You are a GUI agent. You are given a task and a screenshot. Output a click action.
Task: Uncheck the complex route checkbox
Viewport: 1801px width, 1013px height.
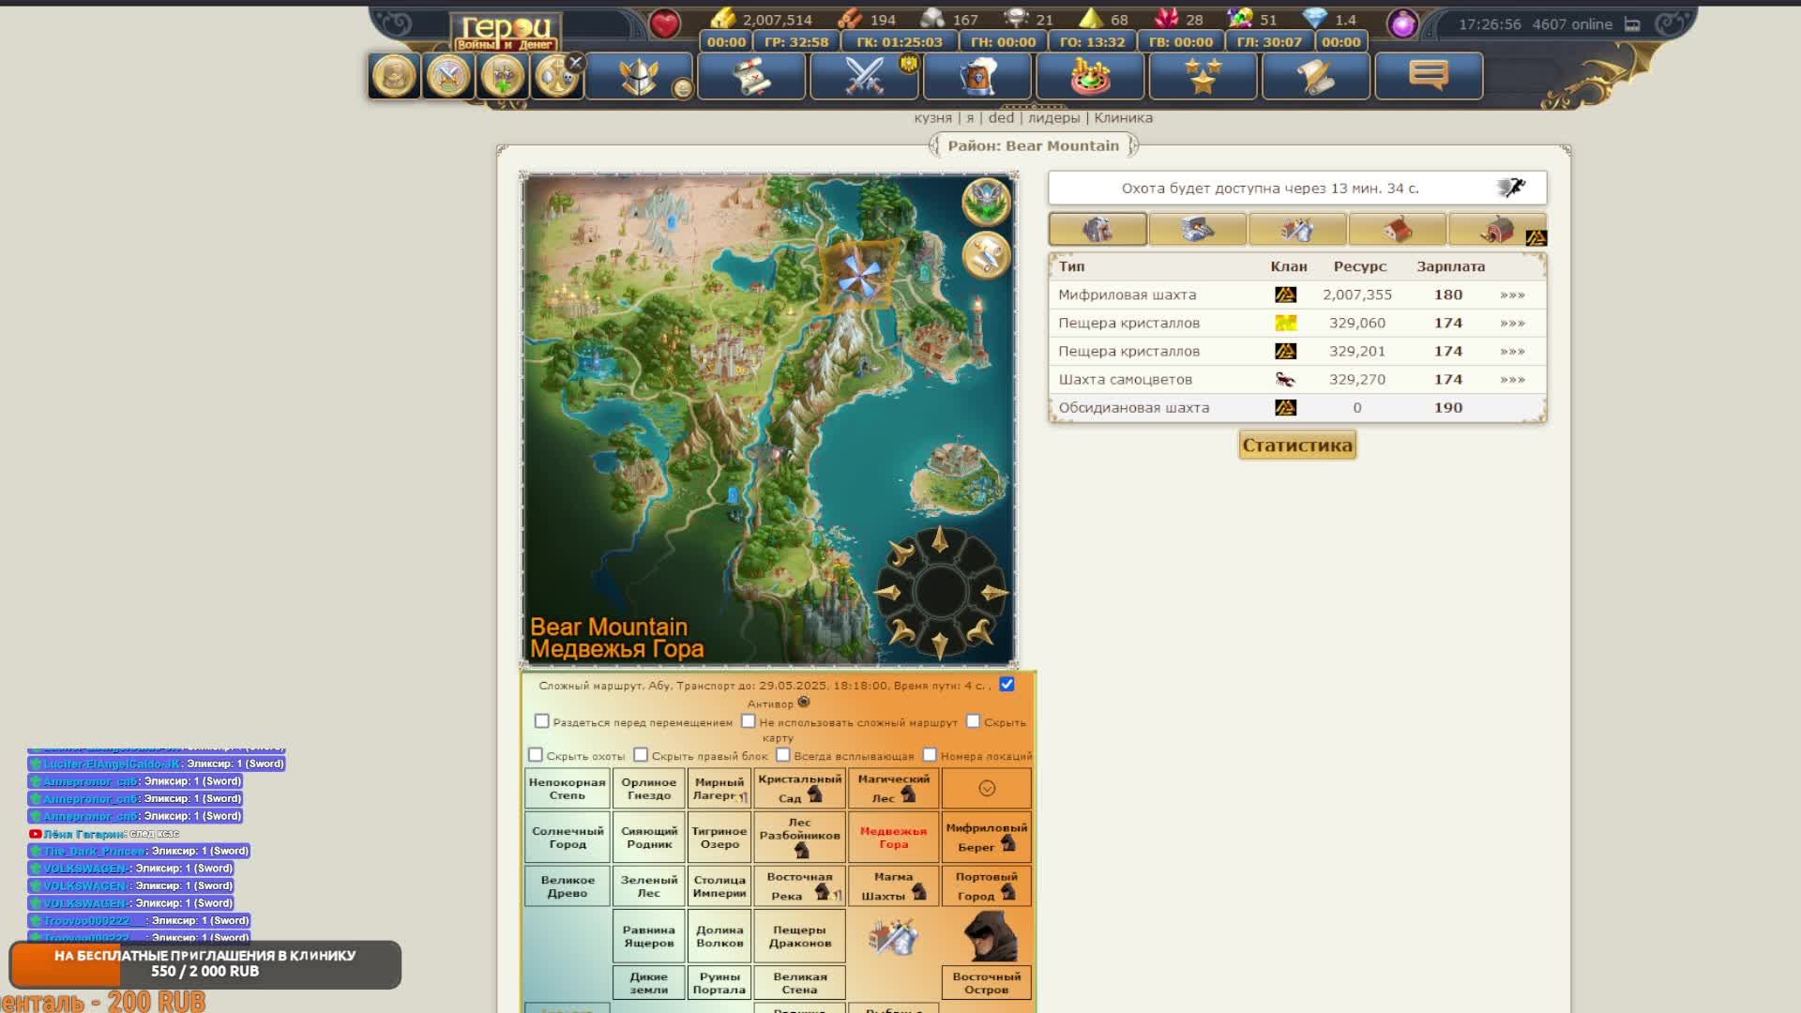(x=1006, y=685)
